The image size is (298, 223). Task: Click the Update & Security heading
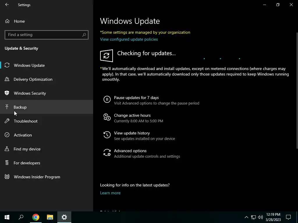tap(22, 48)
